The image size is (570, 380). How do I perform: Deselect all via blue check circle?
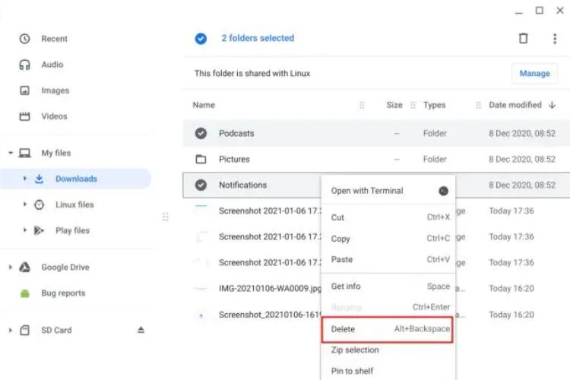pyautogui.click(x=201, y=38)
